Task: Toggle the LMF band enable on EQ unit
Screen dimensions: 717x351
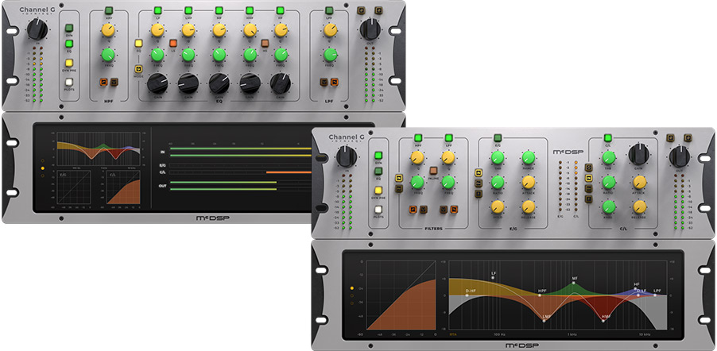Action: pos(188,10)
